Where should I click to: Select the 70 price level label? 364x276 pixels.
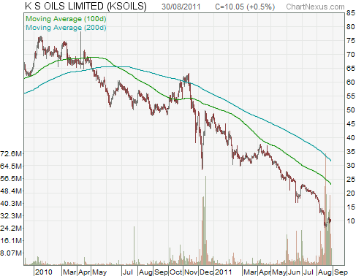click(351, 55)
